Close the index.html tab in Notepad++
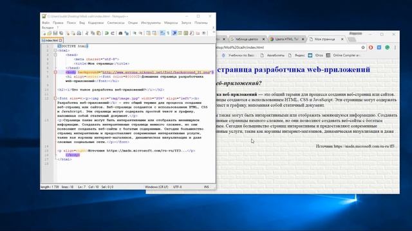Screen dimensions: 412x231 [x=61, y=40]
